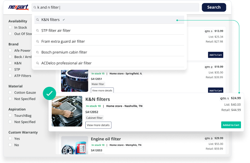250x163 pixels.
Task: Open the SA12051 round air filter thumbnail
Action: [75, 81]
